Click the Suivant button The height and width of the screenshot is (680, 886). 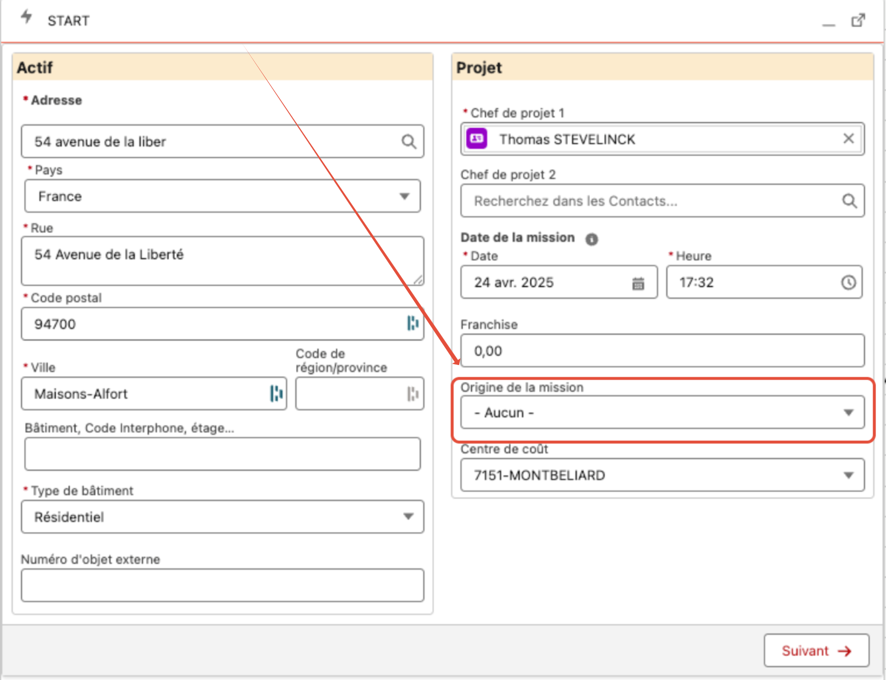pos(816,650)
